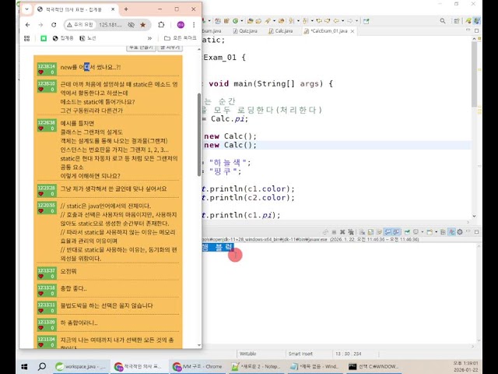Click the '주의 요함' security warning chip
Screen dimensions: 498x374
tap(80, 25)
